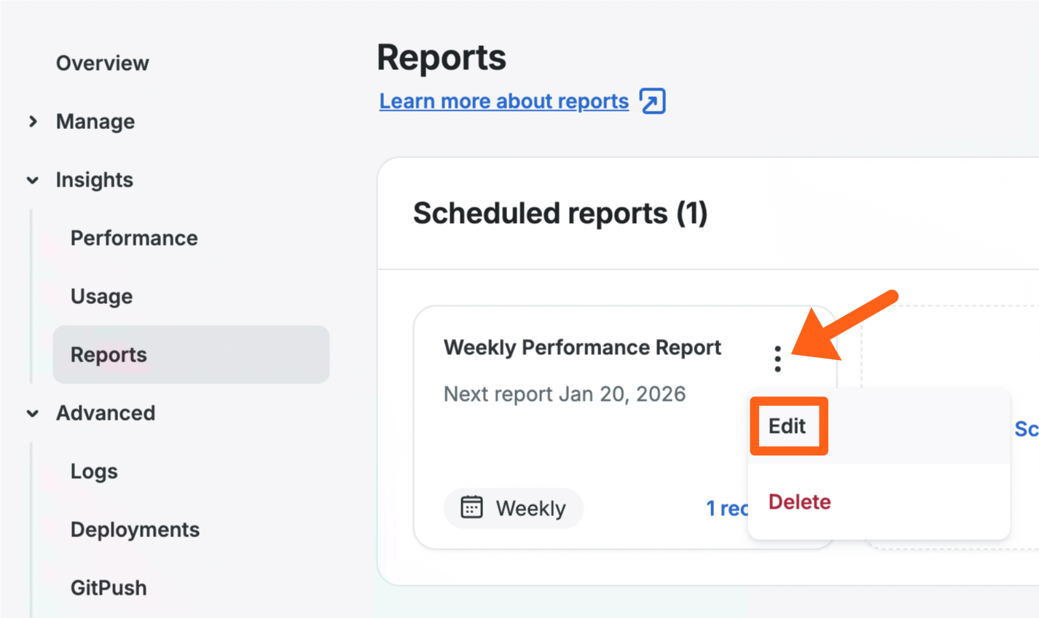Collapse the Insights section chevron
This screenshot has height=618, width=1039.
tap(33, 180)
